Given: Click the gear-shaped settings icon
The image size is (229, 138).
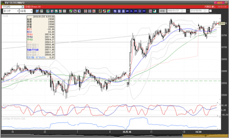Looking at the screenshot, I should tap(100, 11).
